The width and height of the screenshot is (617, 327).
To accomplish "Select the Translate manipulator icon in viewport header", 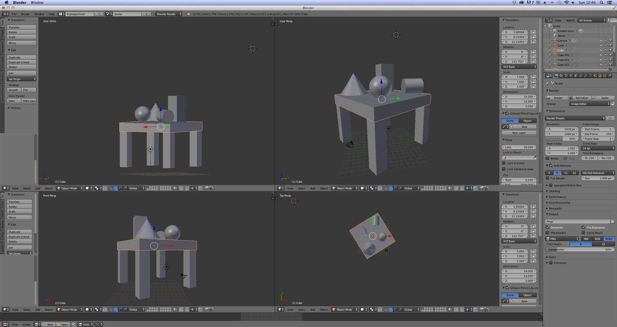I will click(390, 188).
